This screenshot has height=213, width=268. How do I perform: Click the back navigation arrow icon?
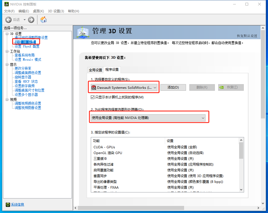[8, 19]
